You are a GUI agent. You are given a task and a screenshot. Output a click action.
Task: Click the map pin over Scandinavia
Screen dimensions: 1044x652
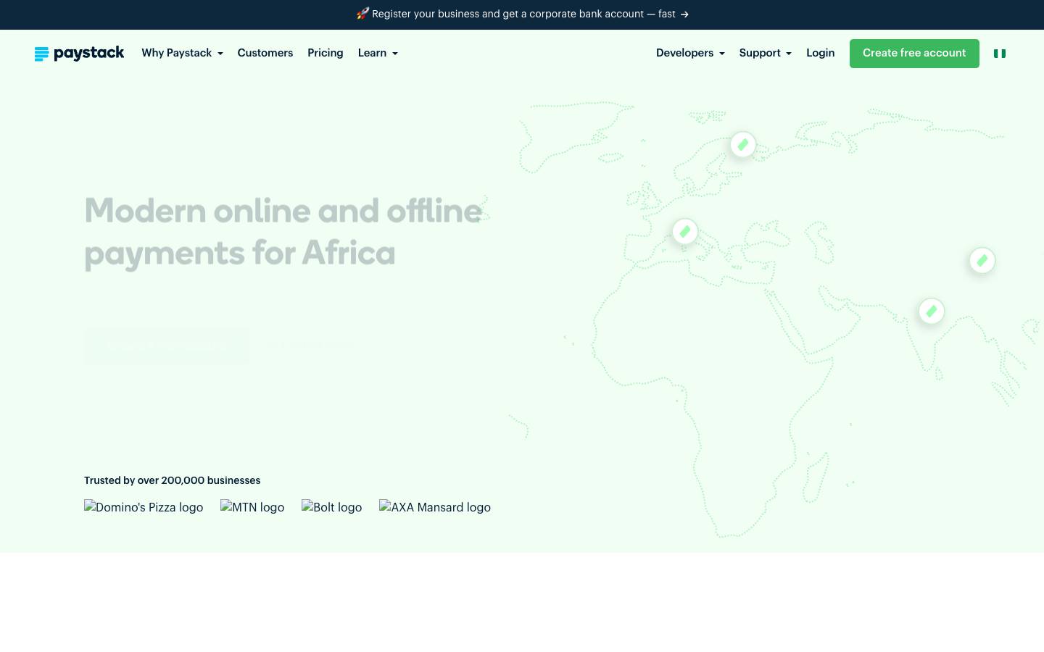(x=743, y=145)
